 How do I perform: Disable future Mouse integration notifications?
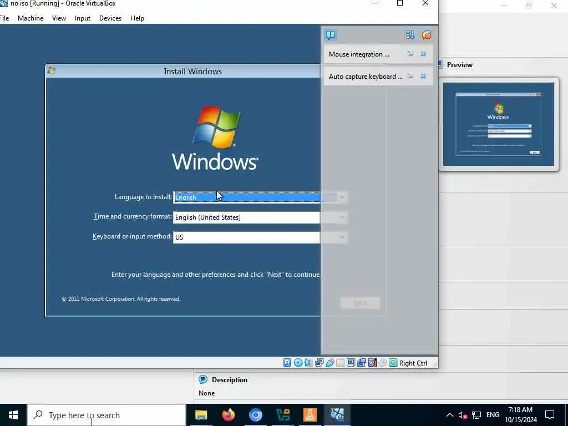pyautogui.click(x=410, y=54)
